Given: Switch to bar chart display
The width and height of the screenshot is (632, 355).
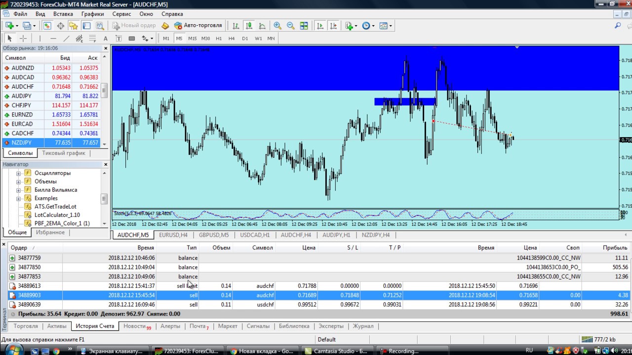Looking at the screenshot, I should pos(236,26).
